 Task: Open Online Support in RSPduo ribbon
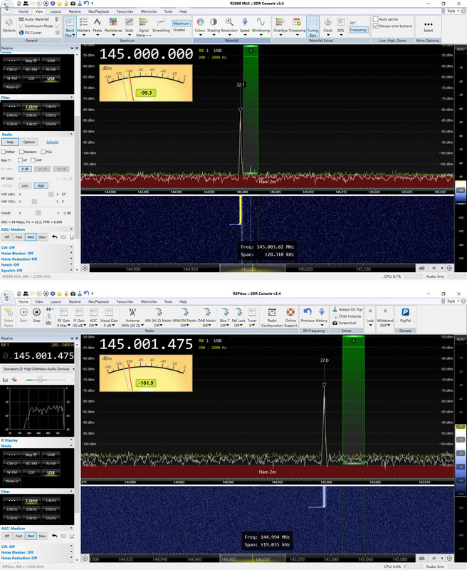coord(290,317)
